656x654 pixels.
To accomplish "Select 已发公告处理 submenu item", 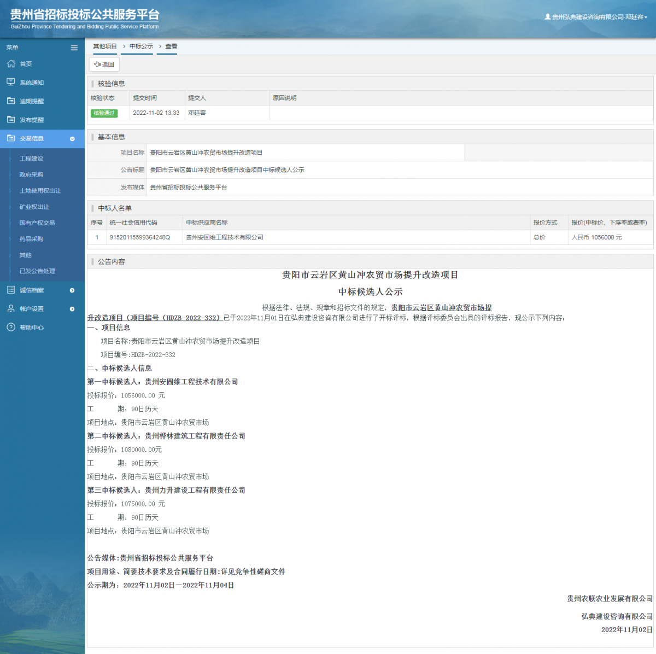I will coord(37,271).
